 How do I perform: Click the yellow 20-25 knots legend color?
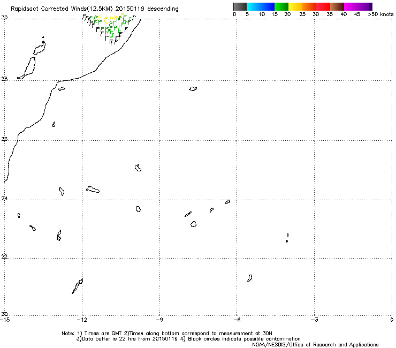[x=295, y=6]
